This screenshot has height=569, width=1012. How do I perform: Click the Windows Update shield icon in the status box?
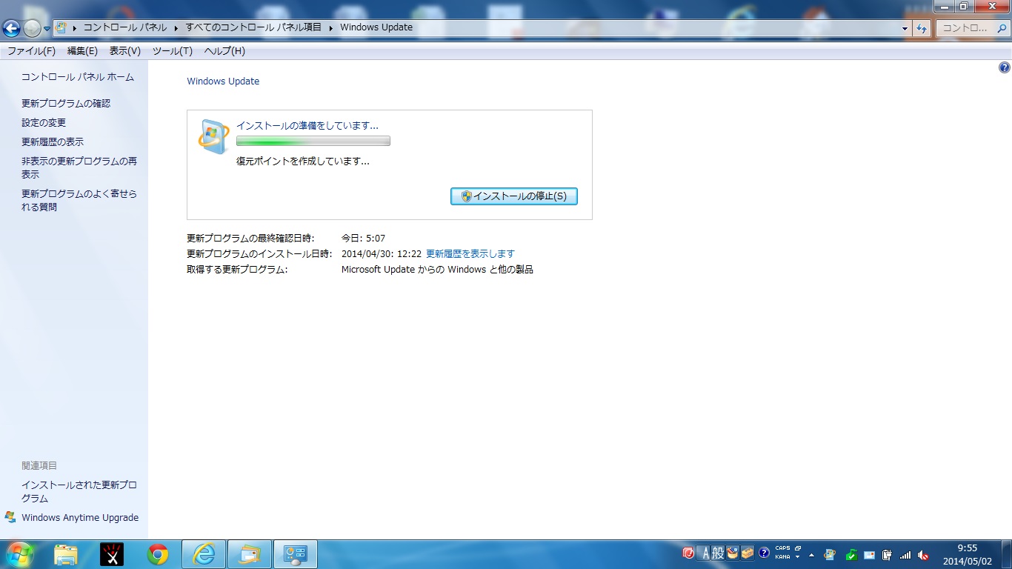[213, 136]
